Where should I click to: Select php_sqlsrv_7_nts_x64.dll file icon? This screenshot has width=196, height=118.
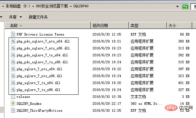point(13,69)
